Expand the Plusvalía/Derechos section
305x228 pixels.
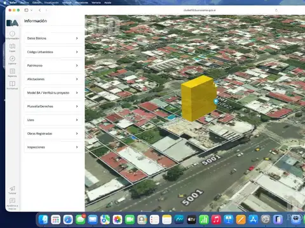(x=53, y=106)
